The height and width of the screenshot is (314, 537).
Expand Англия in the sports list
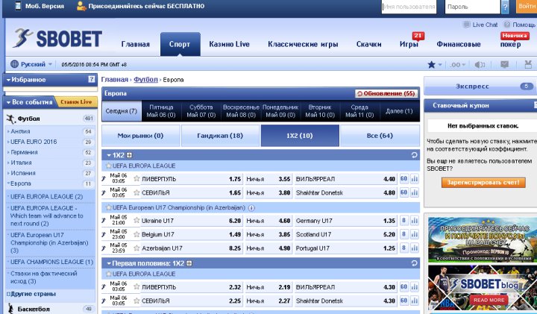pos(20,131)
